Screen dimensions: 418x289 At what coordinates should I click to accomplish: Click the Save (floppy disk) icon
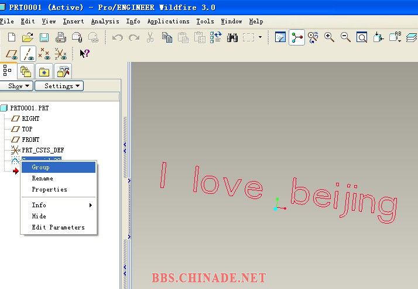coord(44,37)
